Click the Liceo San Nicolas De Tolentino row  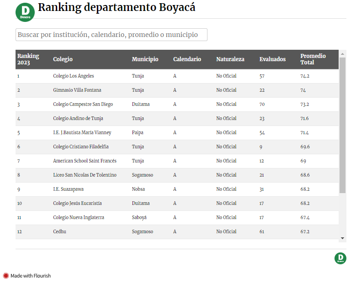coord(85,175)
